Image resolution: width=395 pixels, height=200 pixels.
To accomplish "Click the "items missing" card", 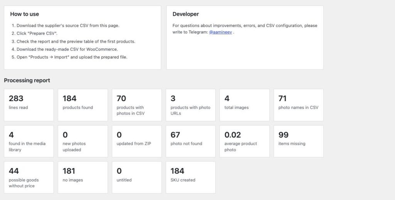I will pyautogui.click(x=299, y=142).
